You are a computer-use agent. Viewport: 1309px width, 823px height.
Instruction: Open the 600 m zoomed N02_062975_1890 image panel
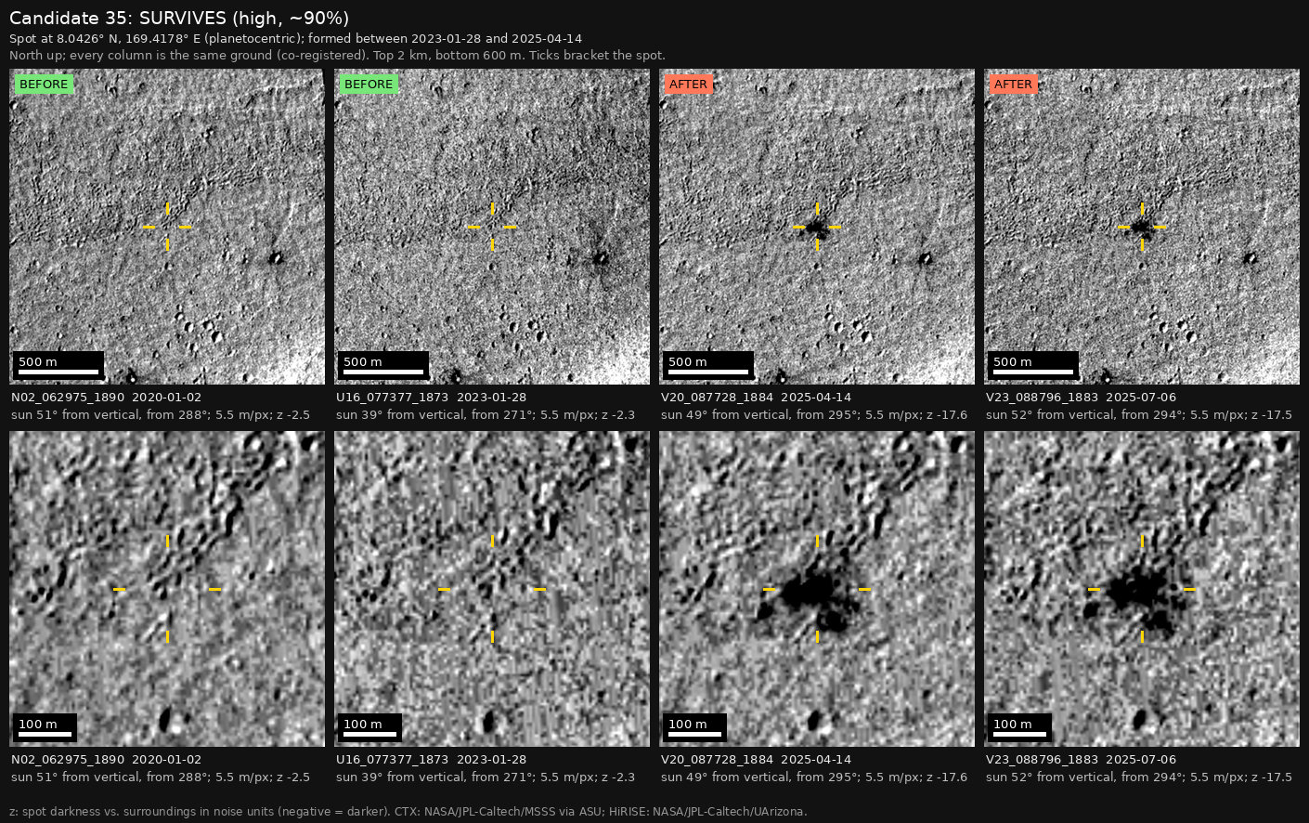(167, 589)
